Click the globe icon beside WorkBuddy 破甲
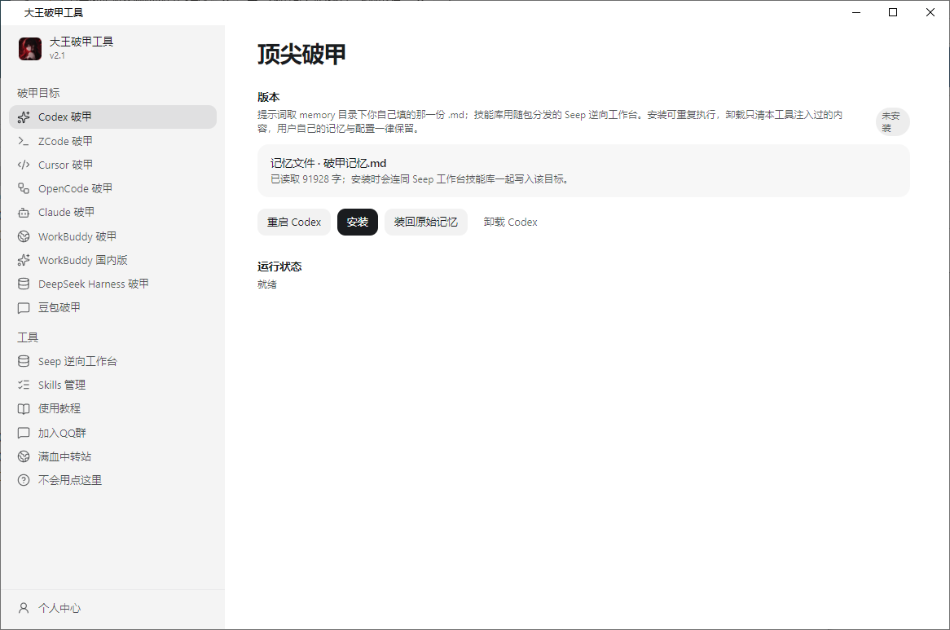 (24, 236)
